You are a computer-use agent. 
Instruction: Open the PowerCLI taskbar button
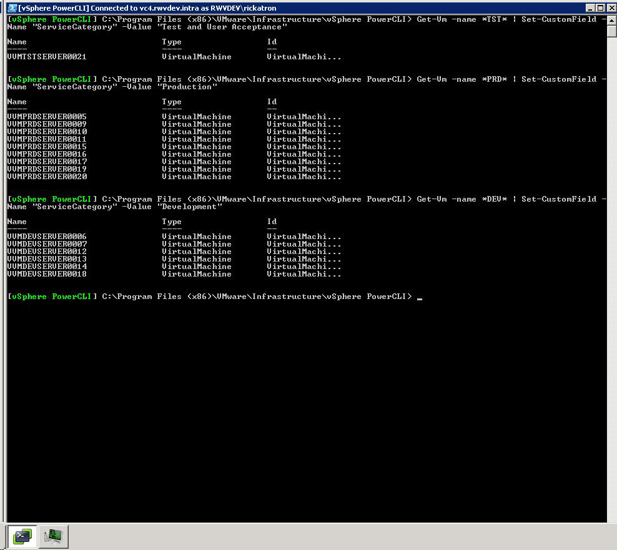coord(22,536)
